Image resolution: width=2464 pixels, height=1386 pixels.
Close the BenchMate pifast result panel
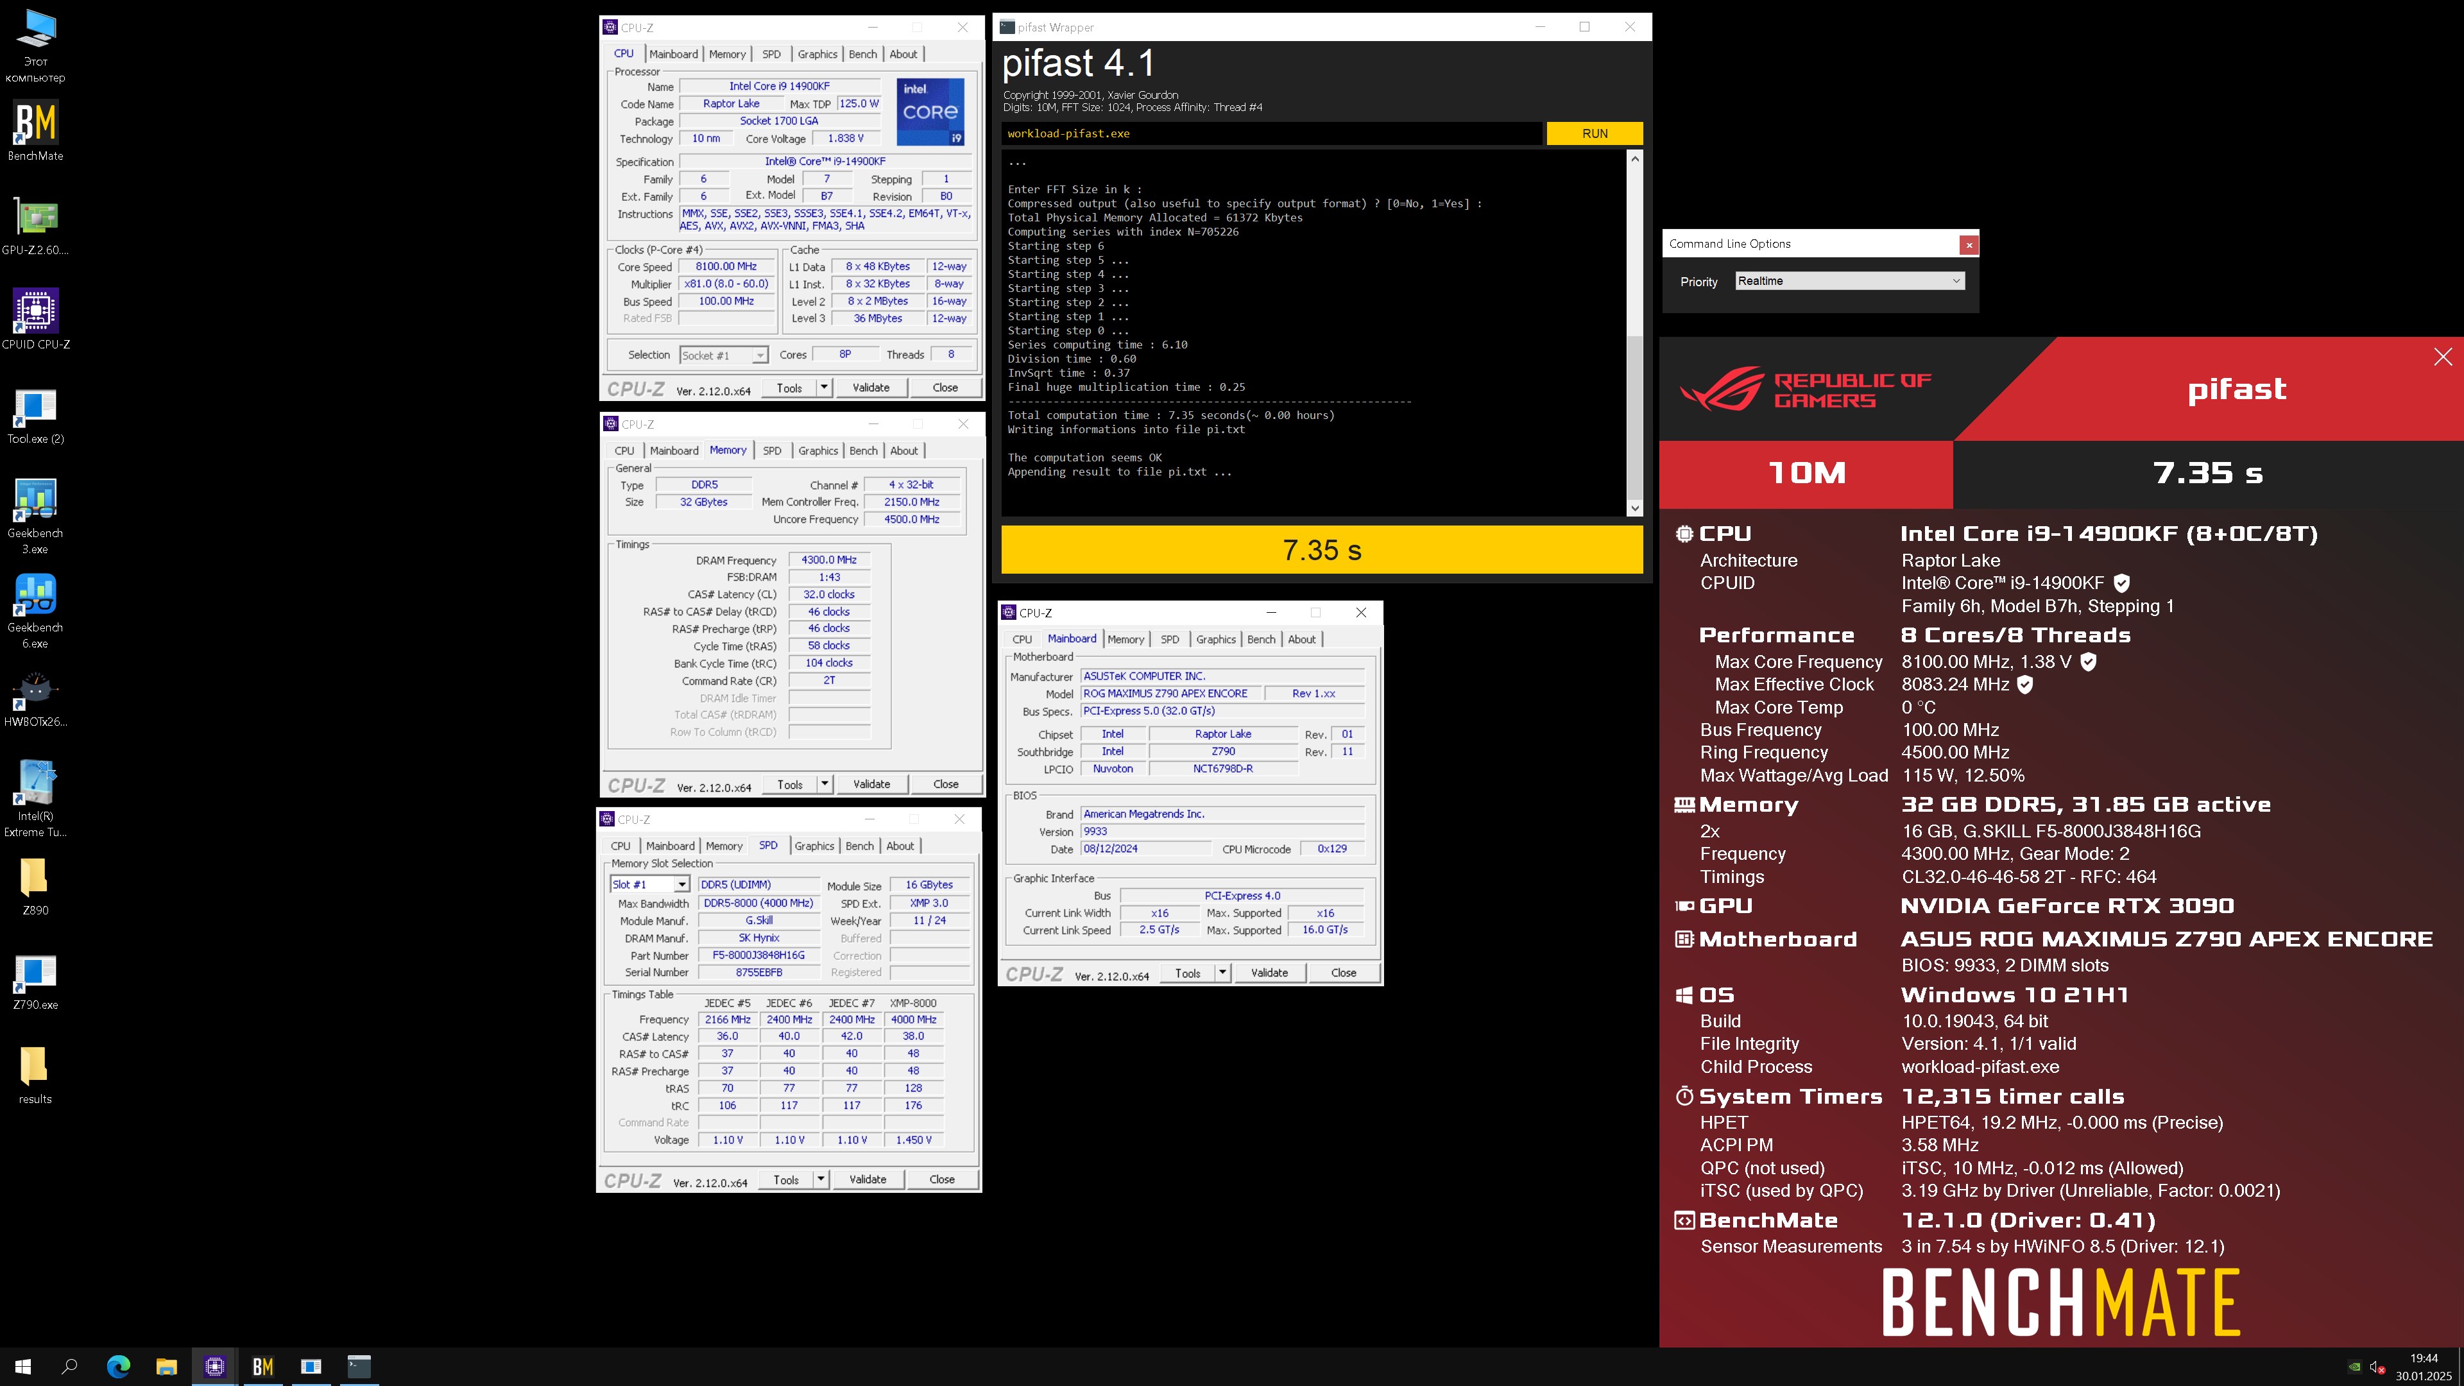pos(2443,357)
